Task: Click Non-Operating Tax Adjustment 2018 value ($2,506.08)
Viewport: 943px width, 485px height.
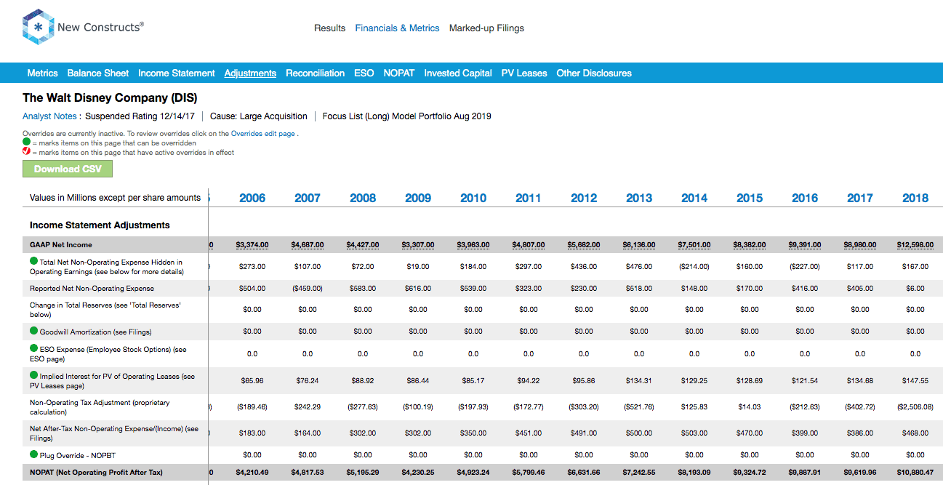Action: pos(915,407)
